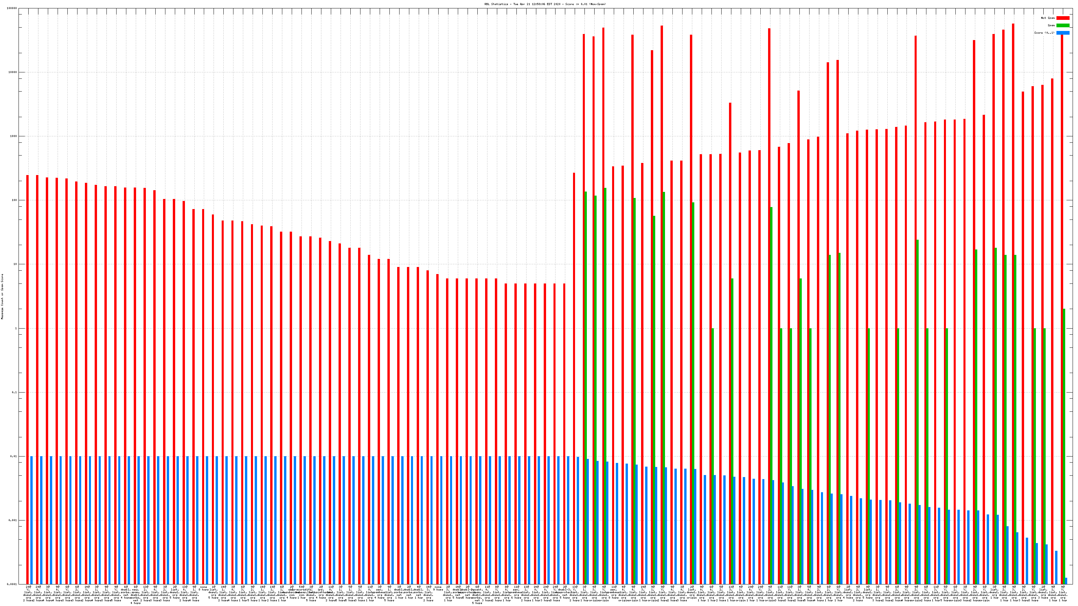Click the 1000 y-axis tick label
Image resolution: width=1078 pixels, height=606 pixels.
(14, 136)
